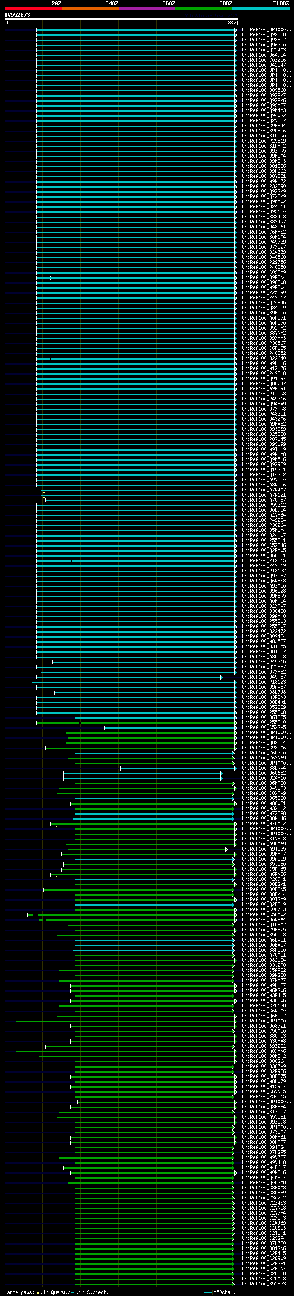The image size is (294, 1296).
Task: Select the UniRef100_P45739 label
Action: tap(264, 242)
